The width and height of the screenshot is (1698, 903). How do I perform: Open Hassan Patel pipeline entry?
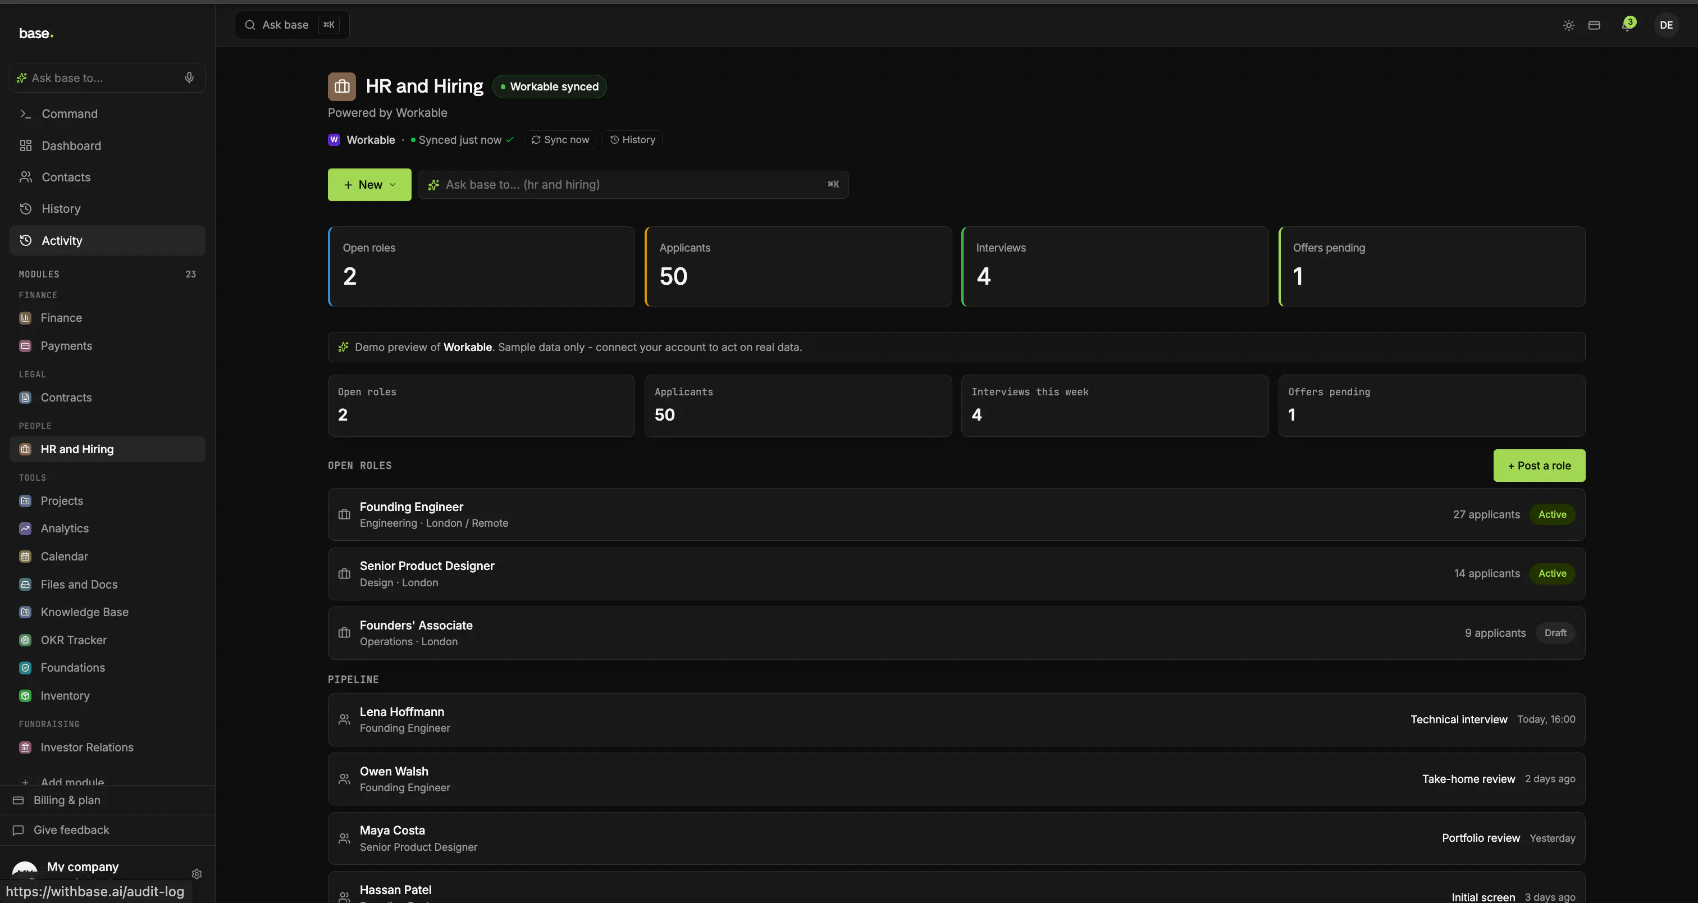coord(956,888)
